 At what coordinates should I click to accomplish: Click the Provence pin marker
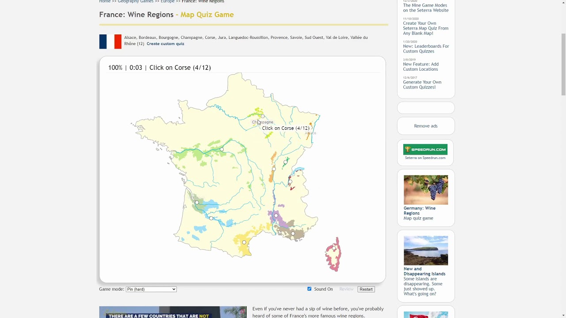coord(293,233)
